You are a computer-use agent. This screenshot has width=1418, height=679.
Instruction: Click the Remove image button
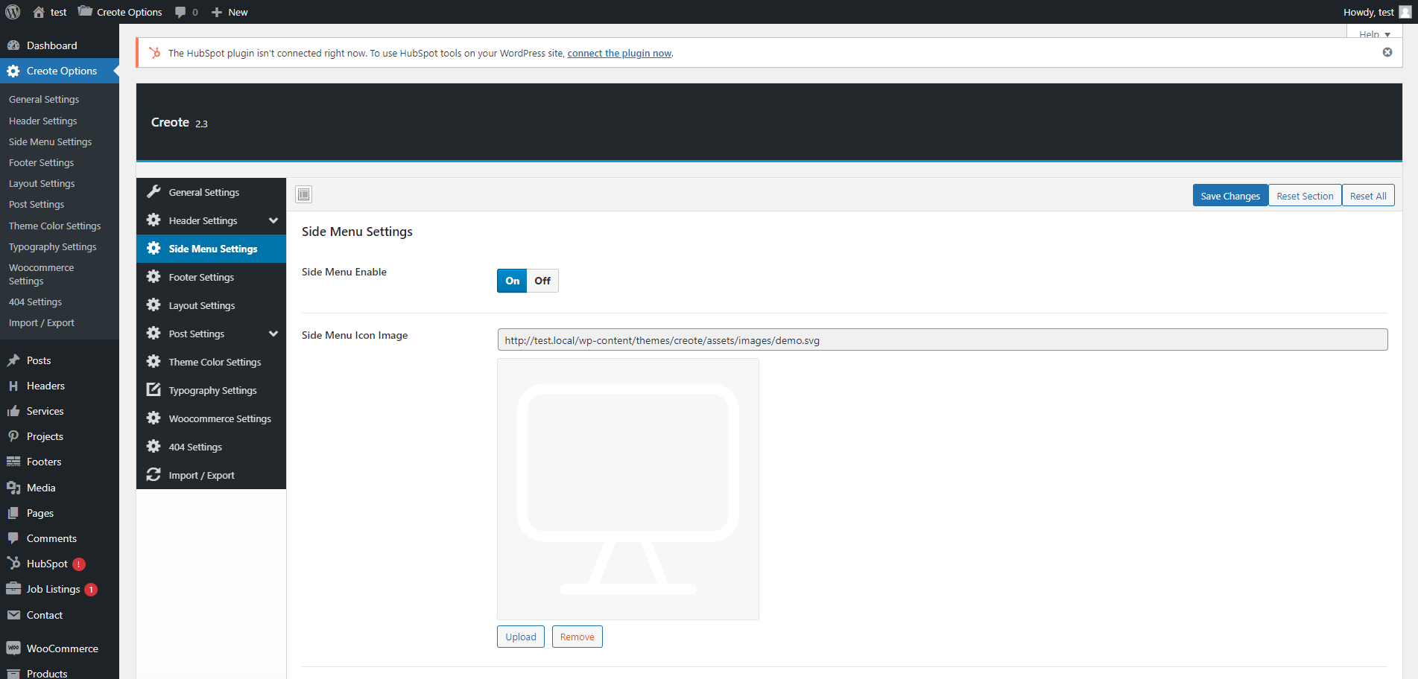(577, 637)
